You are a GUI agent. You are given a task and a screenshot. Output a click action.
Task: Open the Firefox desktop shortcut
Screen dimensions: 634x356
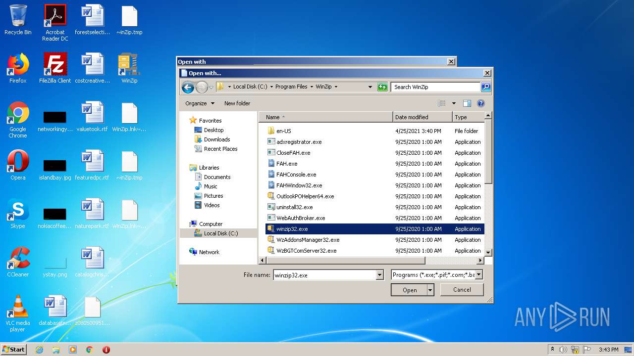18,68
